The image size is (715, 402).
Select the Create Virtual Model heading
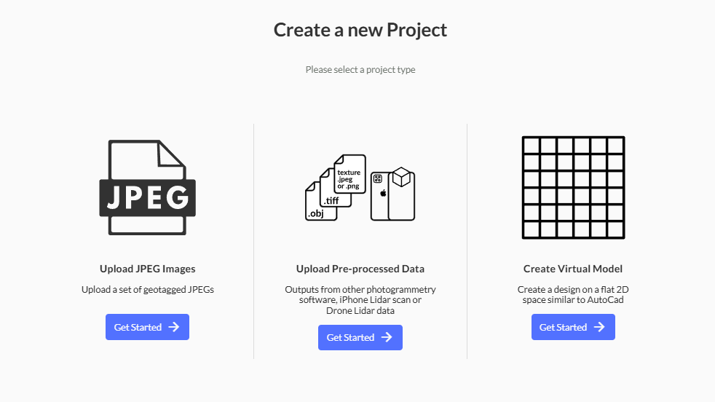coord(573,269)
